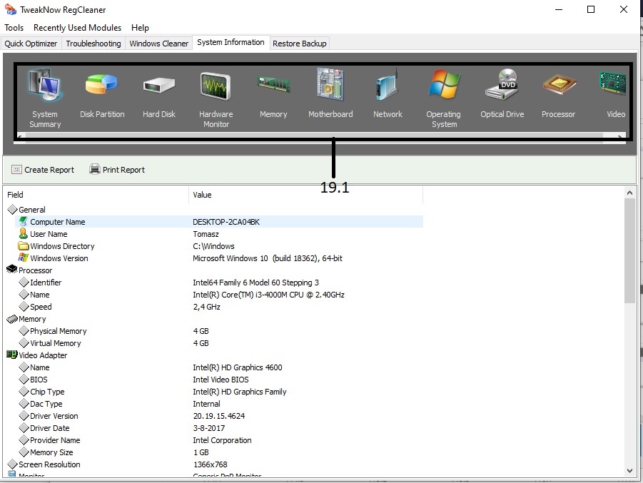Switch to the Quick Optimizer tab
The image size is (643, 483).
pyautogui.click(x=31, y=44)
